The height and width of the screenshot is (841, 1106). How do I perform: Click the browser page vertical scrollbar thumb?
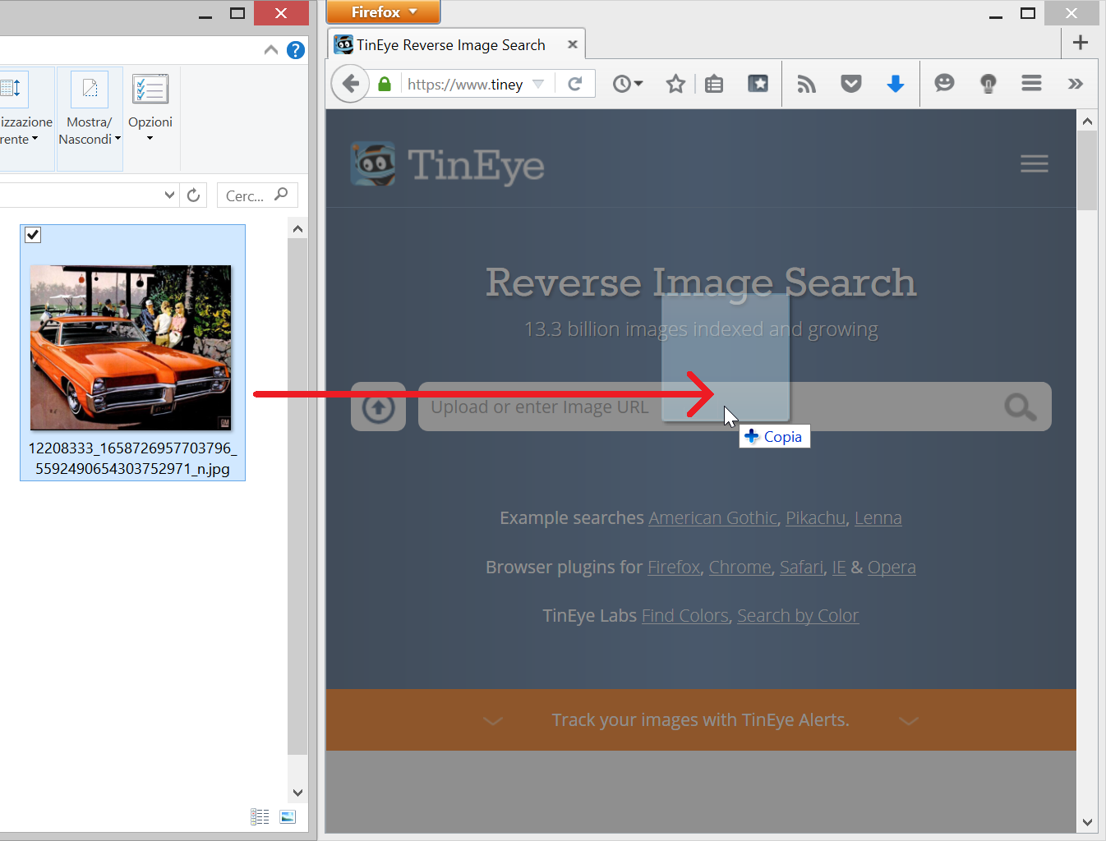click(1087, 170)
